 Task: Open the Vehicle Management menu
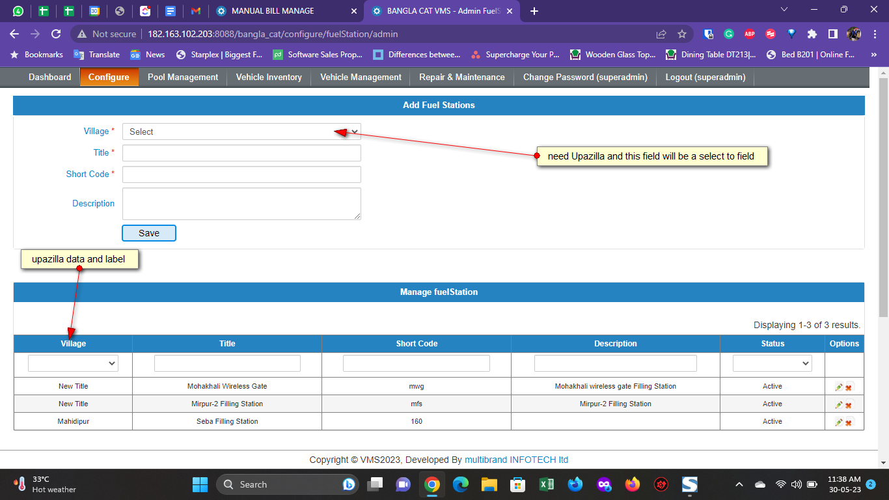pos(361,77)
